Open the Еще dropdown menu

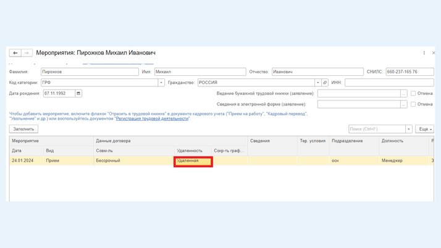coord(424,129)
